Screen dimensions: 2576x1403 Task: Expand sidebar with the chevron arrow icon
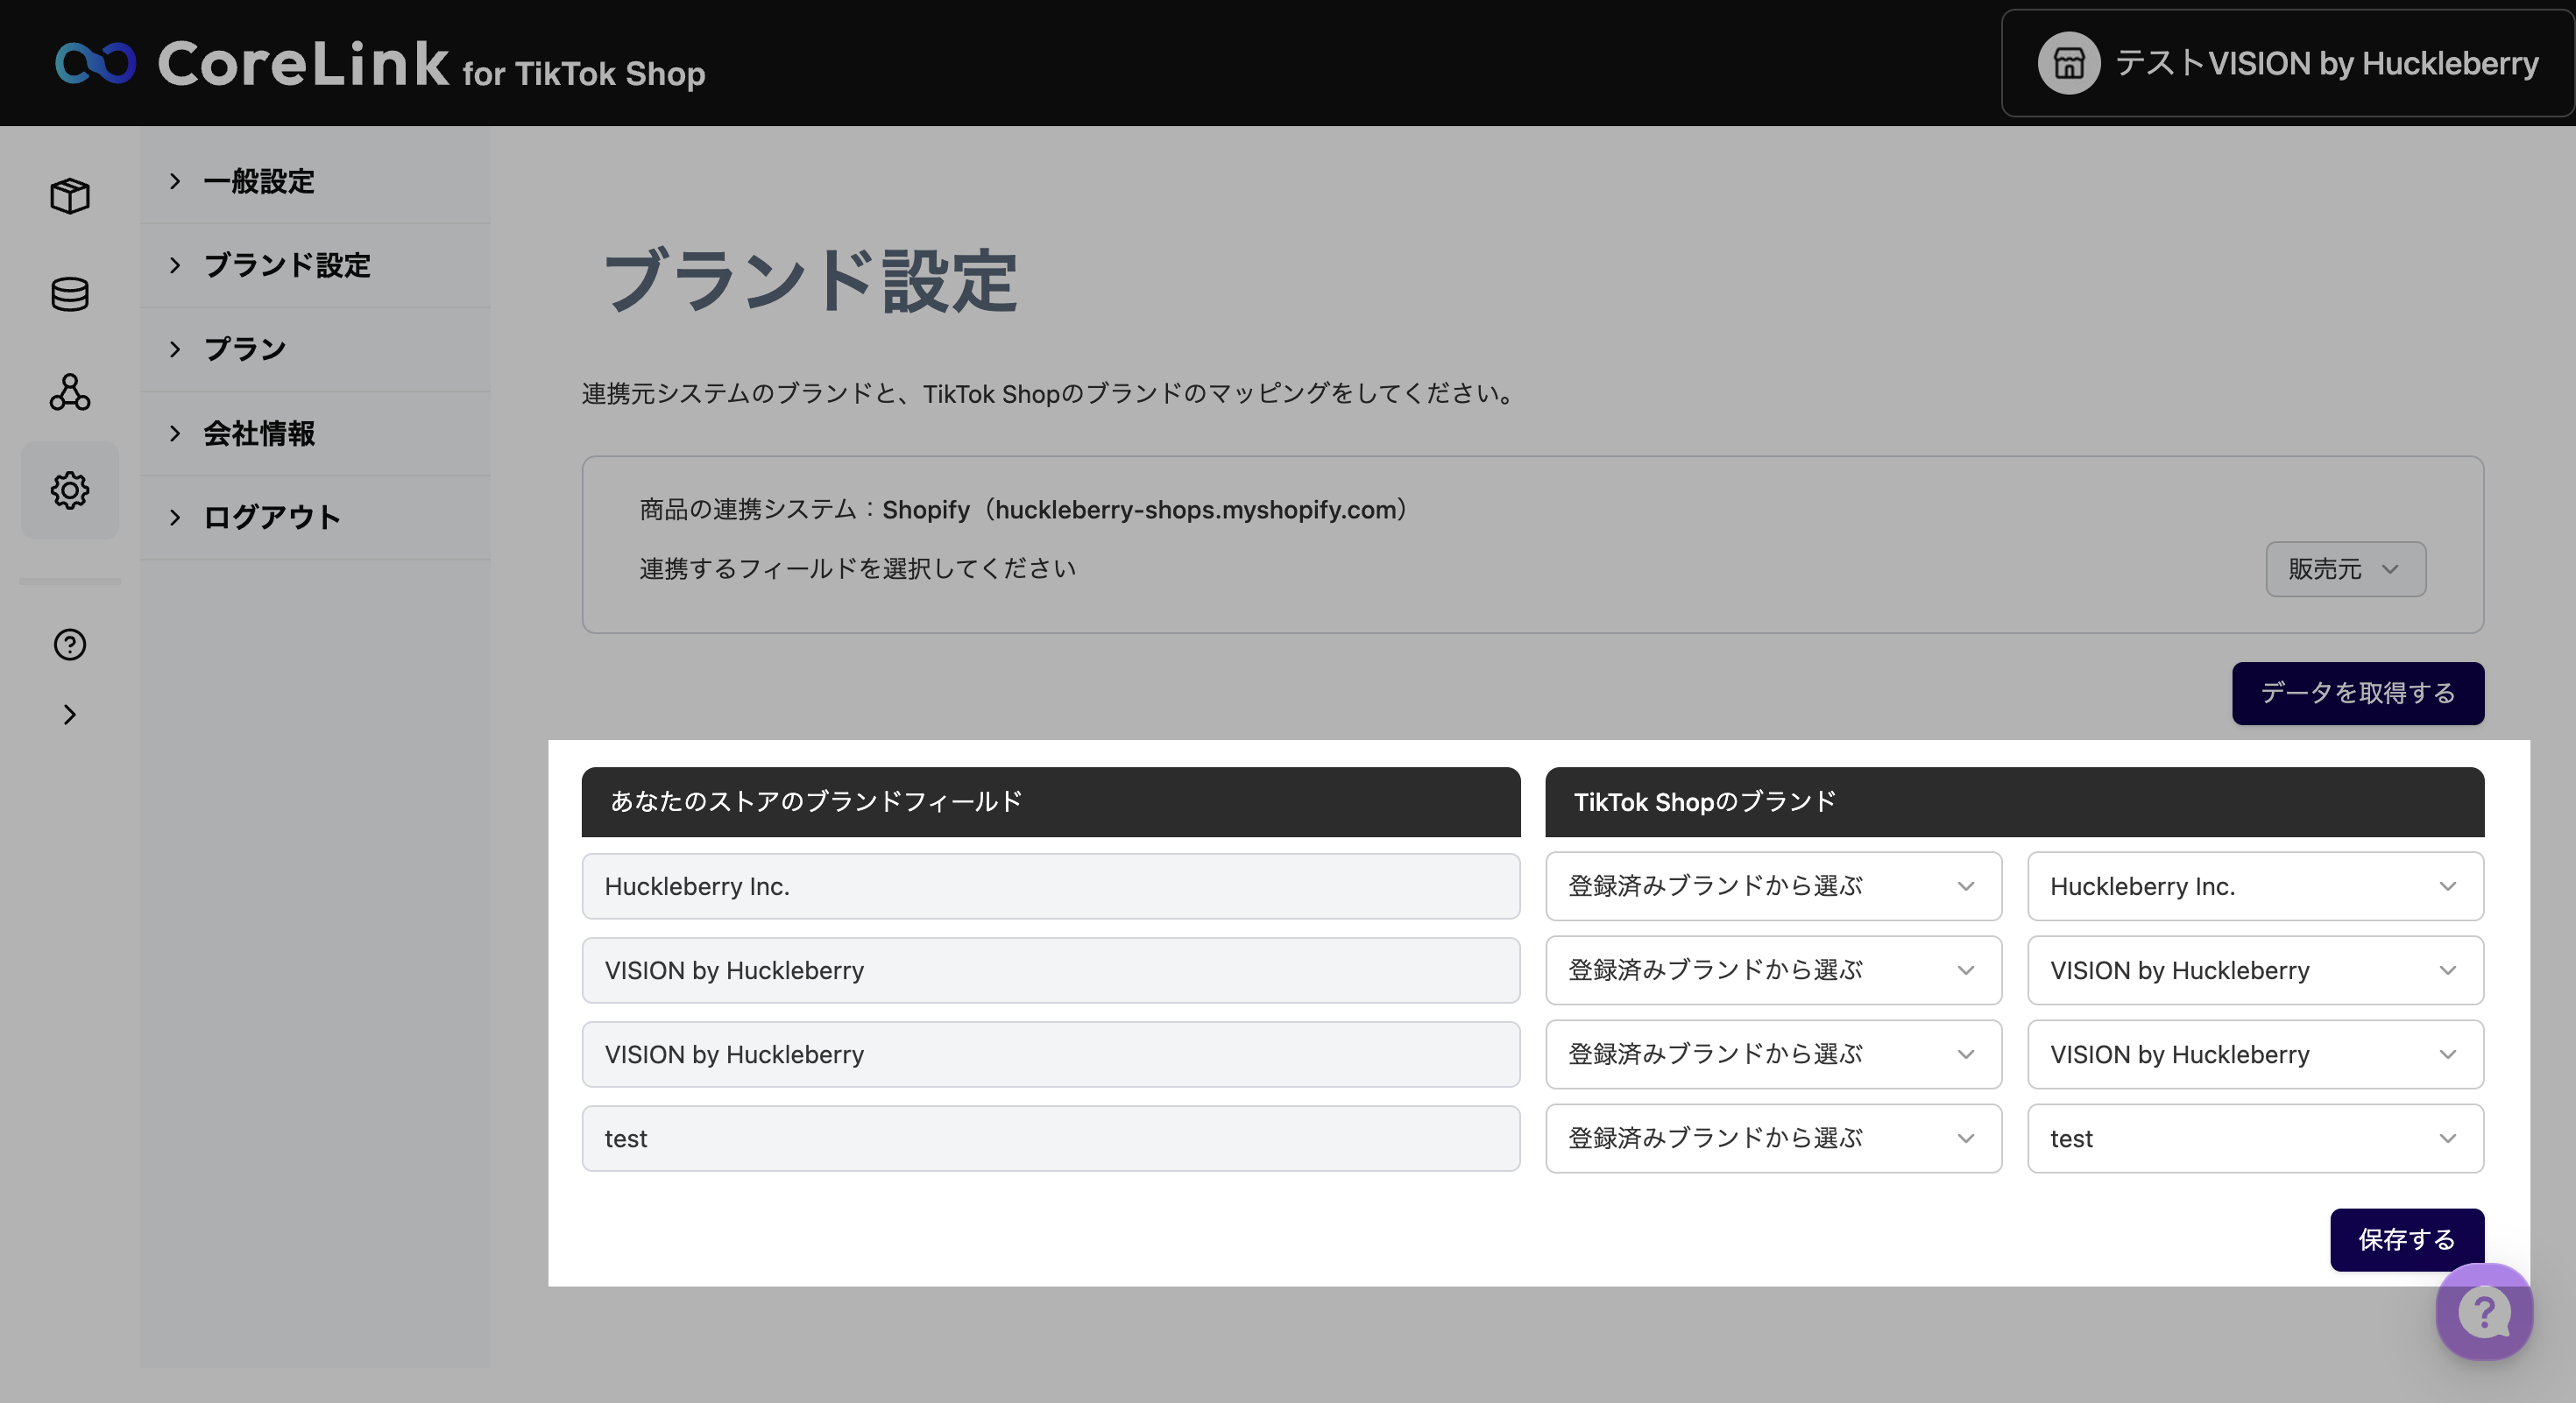[x=70, y=715]
